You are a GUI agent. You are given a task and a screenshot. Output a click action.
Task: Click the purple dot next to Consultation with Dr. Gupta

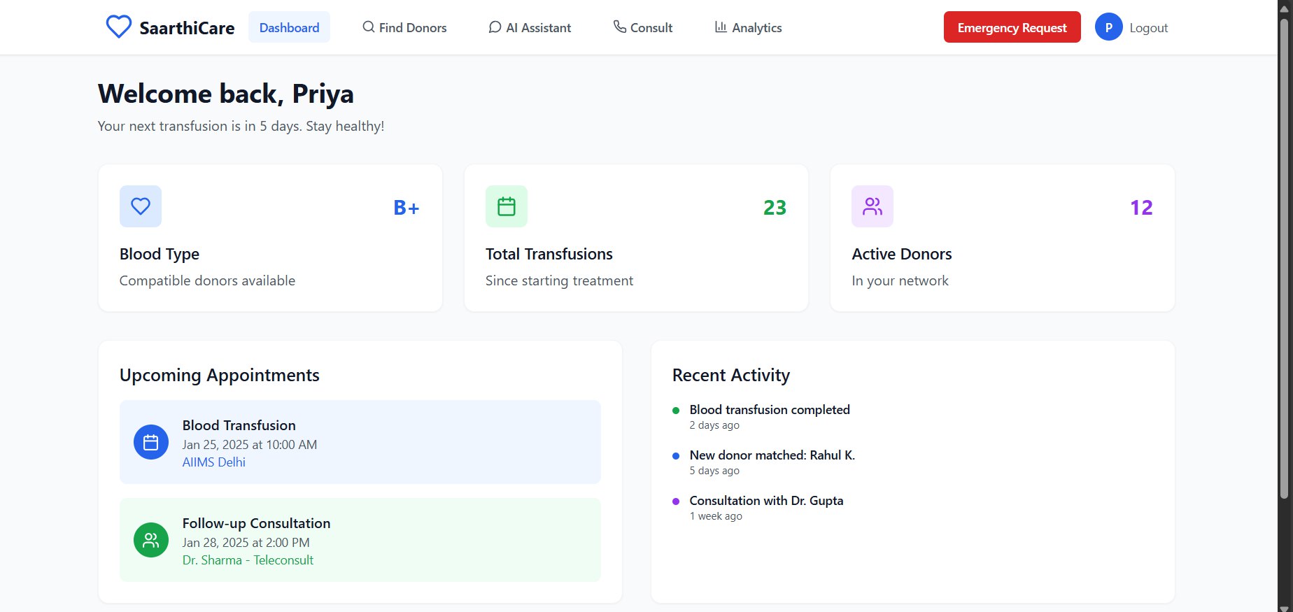pyautogui.click(x=676, y=501)
